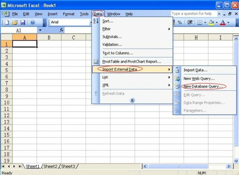Click the Decrease Indent toolbar icon

coord(190,22)
